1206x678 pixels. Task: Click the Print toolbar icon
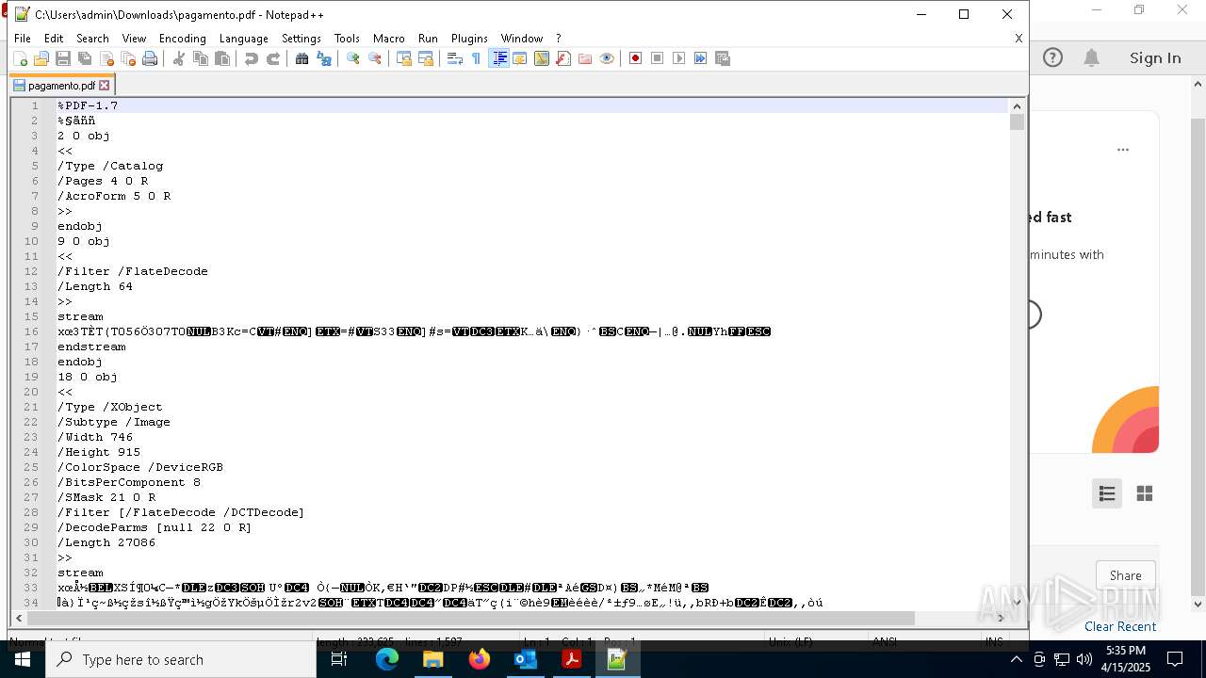(x=150, y=58)
